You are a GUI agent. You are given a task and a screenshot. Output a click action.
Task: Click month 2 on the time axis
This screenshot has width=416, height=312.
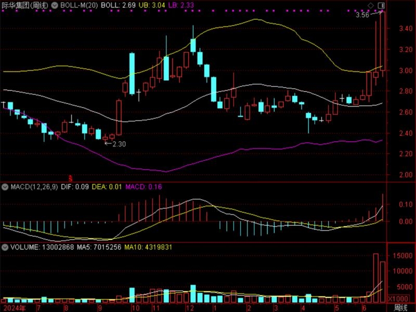(249, 308)
